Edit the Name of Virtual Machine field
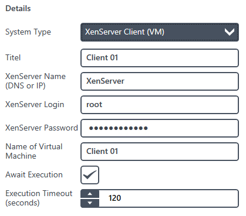 point(160,152)
